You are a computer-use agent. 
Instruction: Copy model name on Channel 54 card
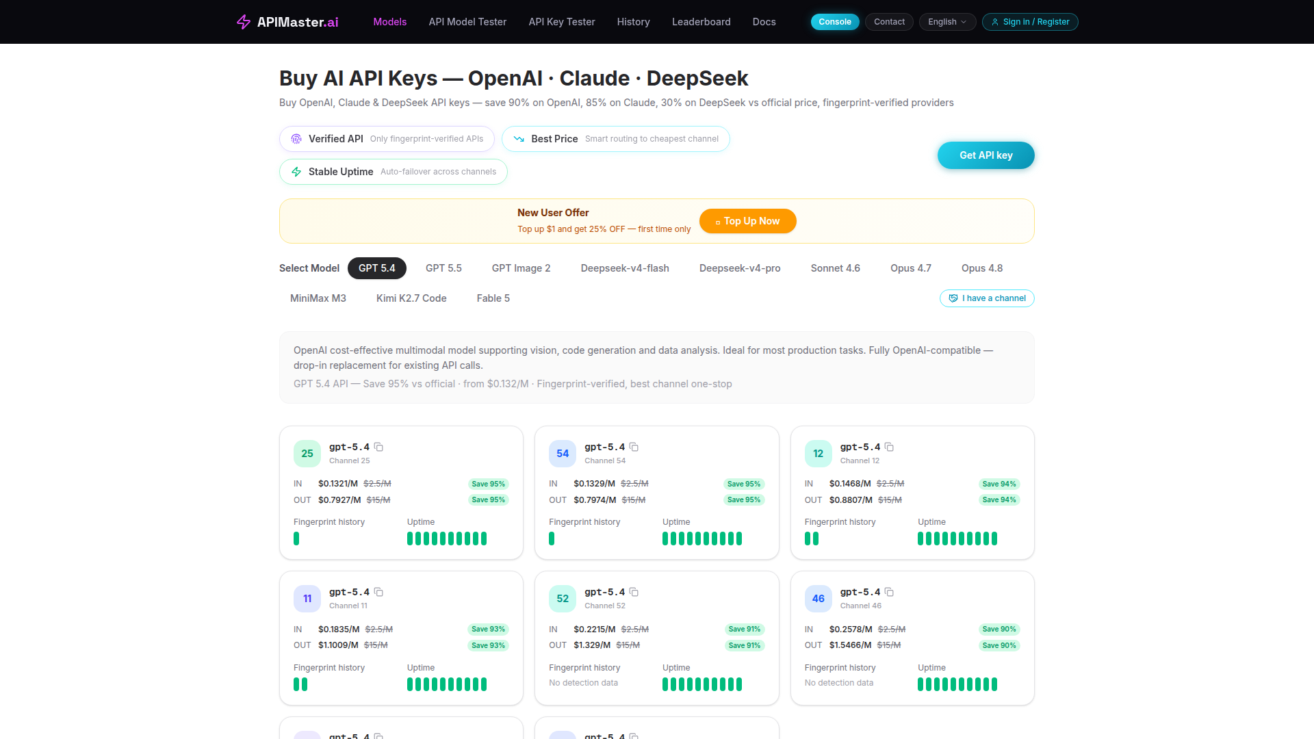click(634, 447)
